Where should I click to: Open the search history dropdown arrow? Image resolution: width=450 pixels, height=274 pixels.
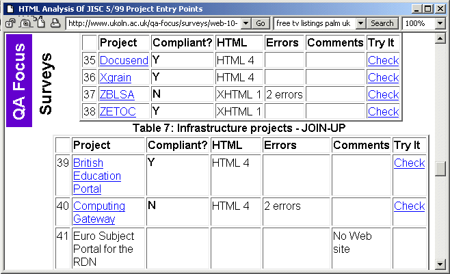(x=360, y=23)
